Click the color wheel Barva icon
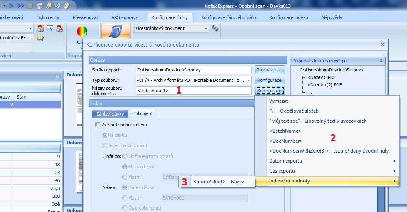The height and width of the screenshot is (212, 407). 82,32
